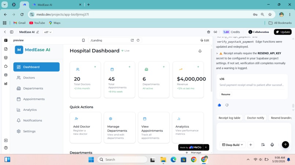Click the Total Doctors stat card
Screen dimensions: 295x165
point(85,80)
